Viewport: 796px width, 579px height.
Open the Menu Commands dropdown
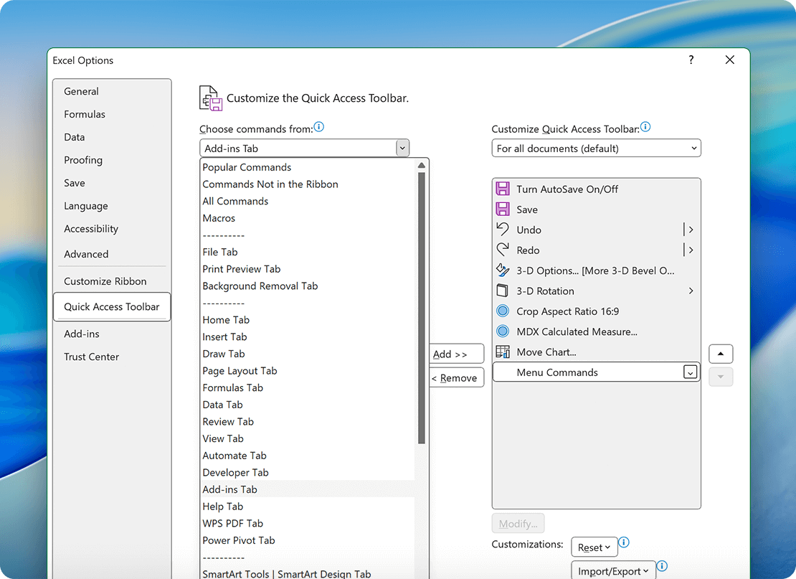(690, 372)
